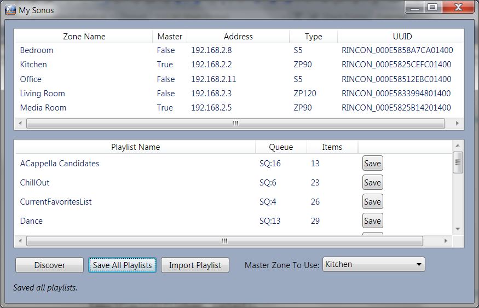Select the Bedroom zone row
479x308 pixels.
(x=239, y=50)
